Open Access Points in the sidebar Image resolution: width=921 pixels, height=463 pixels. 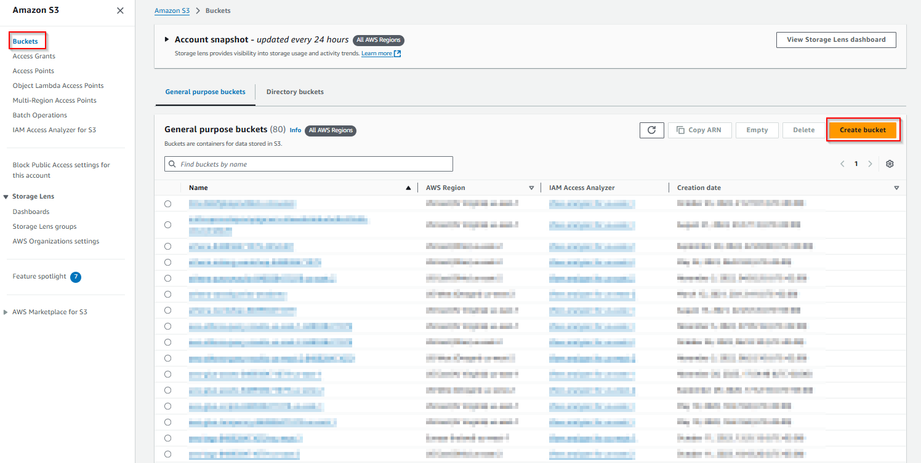tap(33, 71)
